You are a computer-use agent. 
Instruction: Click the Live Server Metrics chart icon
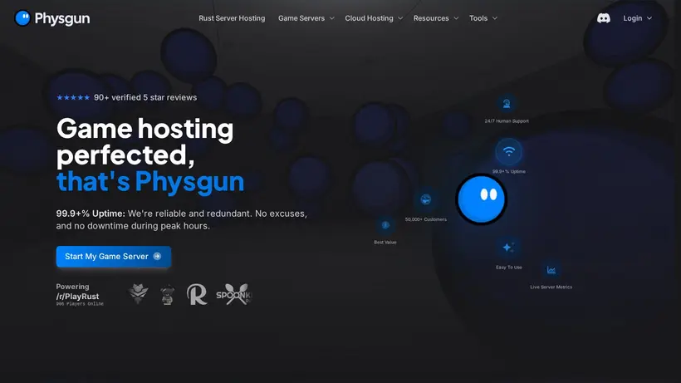point(551,270)
